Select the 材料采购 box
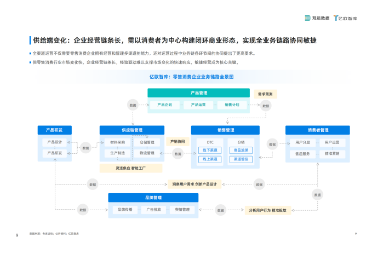This screenshot has height=254, width=389. pos(118,142)
